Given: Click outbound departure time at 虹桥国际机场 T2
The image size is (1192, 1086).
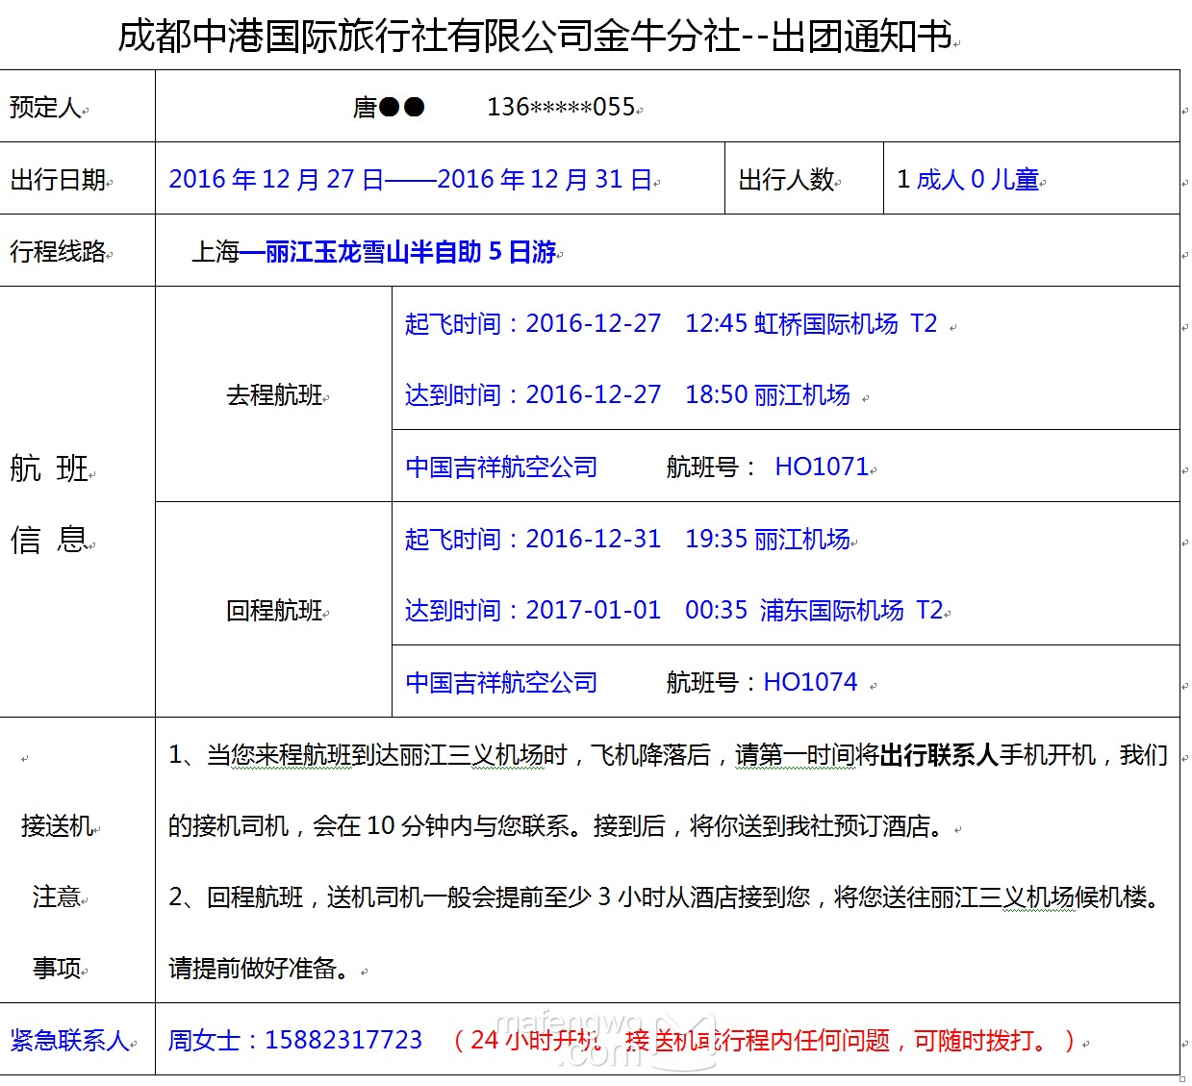Looking at the screenshot, I should coord(671,324).
